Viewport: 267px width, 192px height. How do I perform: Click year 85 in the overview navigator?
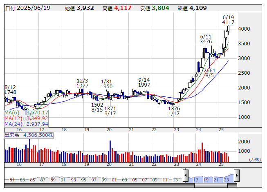point(32,180)
